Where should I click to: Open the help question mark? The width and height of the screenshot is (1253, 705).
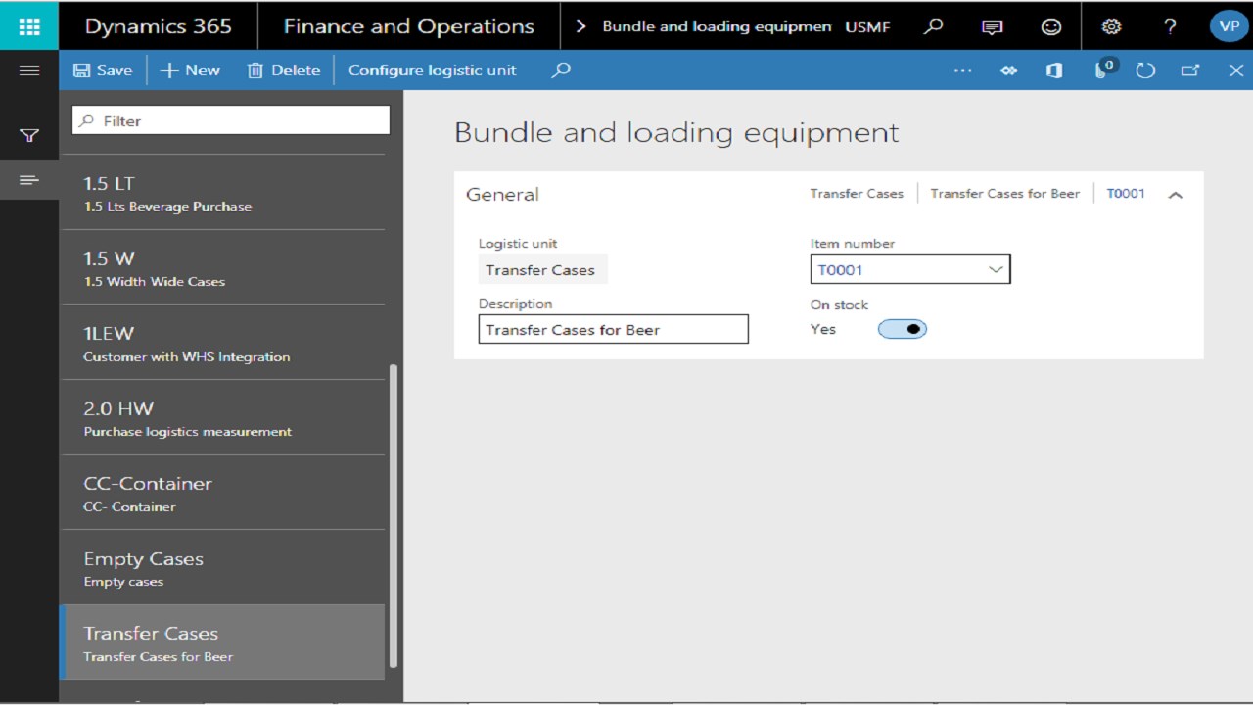[1170, 26]
